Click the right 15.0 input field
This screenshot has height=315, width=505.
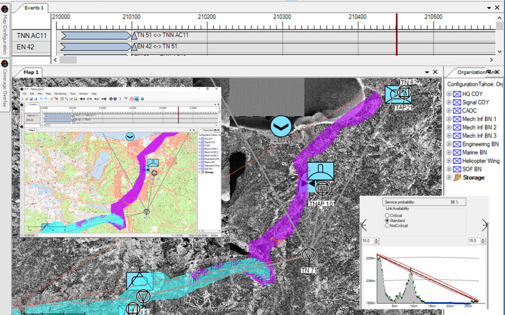pyautogui.click(x=474, y=241)
